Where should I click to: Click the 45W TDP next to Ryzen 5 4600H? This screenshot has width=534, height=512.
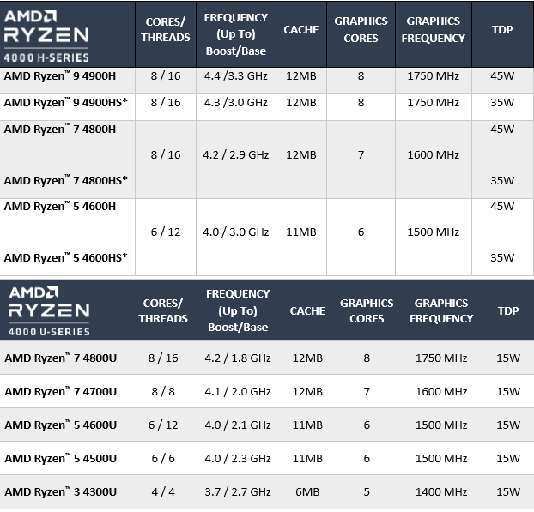tap(502, 206)
